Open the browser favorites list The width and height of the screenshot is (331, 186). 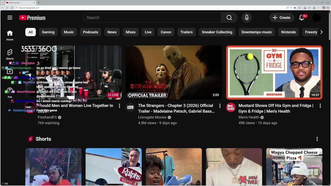point(309,8)
